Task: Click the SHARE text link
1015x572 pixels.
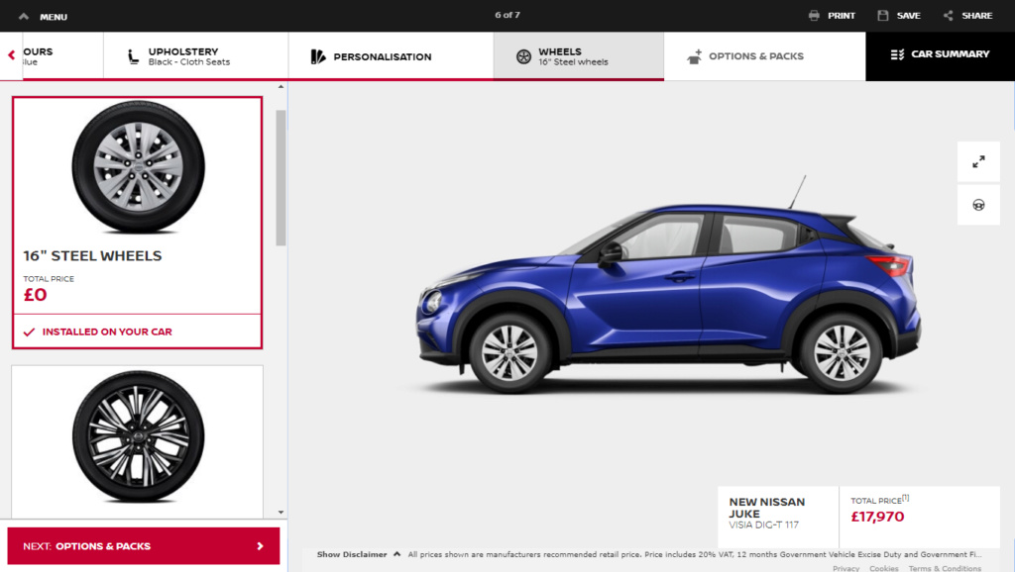Action: point(976,16)
